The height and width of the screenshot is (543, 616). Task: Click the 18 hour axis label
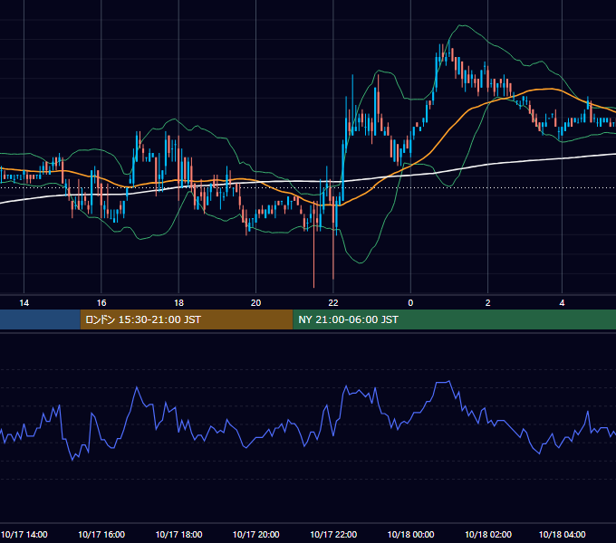click(x=178, y=303)
